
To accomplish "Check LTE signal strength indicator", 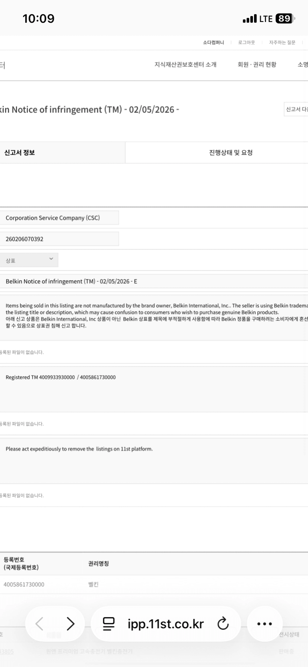I will pos(250,19).
